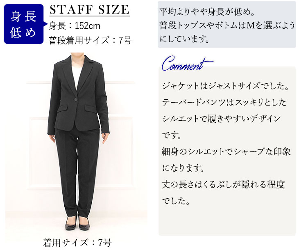Click the 丈の長さはくるぶし comment line
Image resolution: width=299 pixels, height=250 pixels.
point(223,185)
